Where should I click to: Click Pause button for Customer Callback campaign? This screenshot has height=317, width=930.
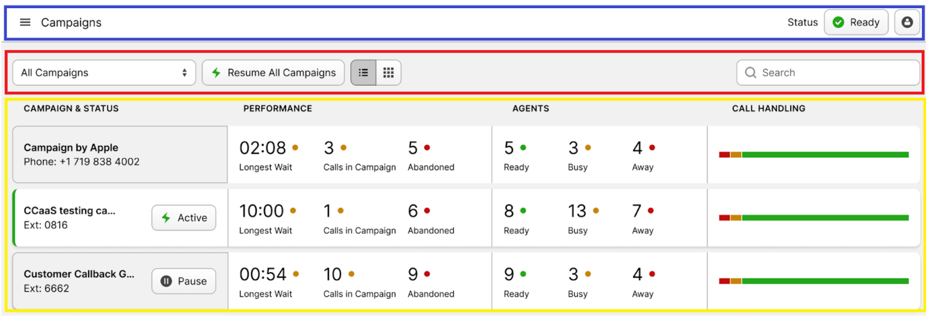[183, 281]
